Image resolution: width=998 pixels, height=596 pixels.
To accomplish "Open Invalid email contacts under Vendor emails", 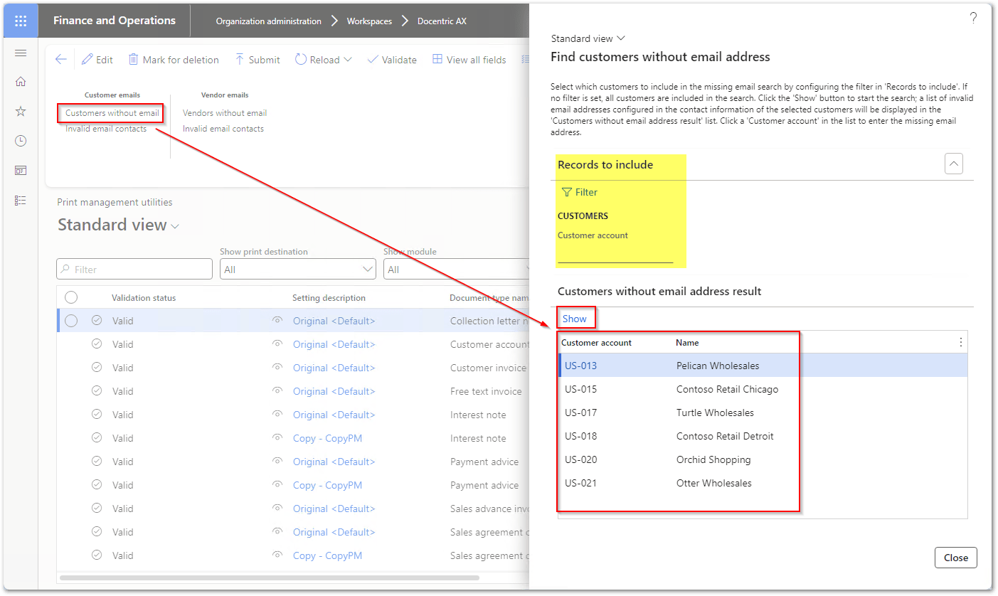I will [x=223, y=129].
